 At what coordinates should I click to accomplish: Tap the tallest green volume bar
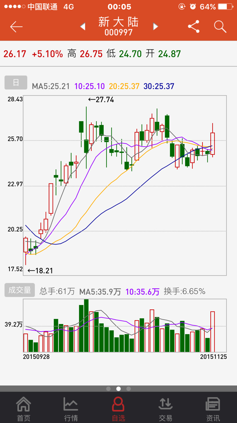[86, 326]
